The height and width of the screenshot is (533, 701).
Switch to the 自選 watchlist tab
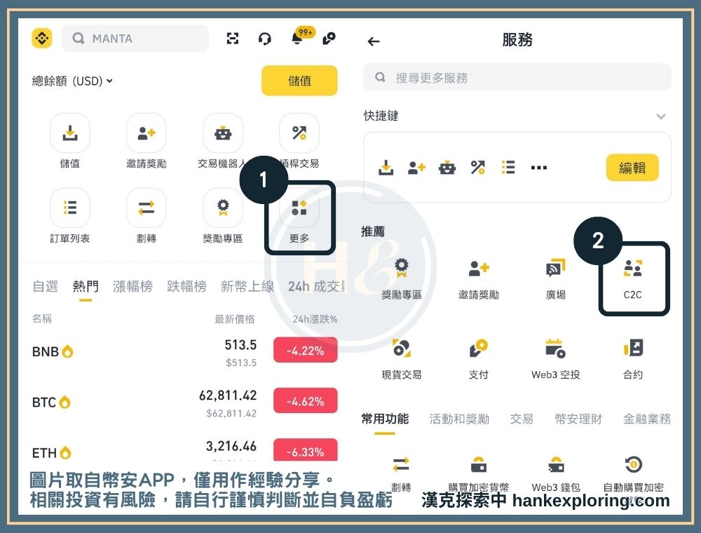click(45, 286)
